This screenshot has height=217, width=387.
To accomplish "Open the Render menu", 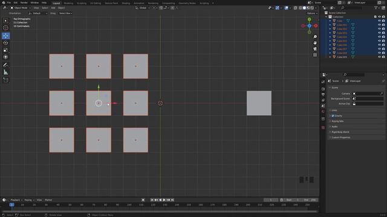I will [24, 2].
